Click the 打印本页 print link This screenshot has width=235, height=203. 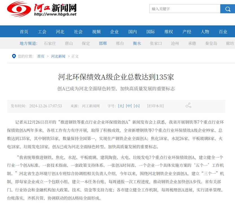coord(155,106)
